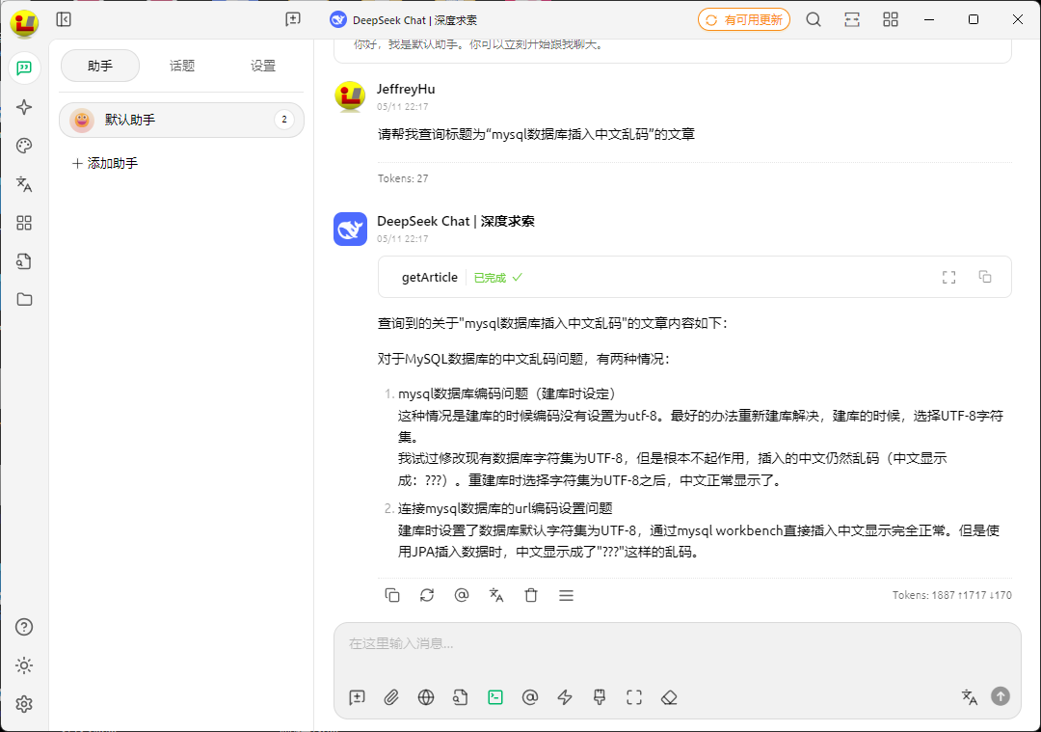Expand the getArticle tool call block
The height and width of the screenshot is (732, 1041).
point(694,277)
